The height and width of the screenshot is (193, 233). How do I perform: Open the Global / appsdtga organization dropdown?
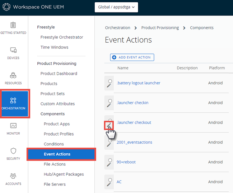coord(116,7)
